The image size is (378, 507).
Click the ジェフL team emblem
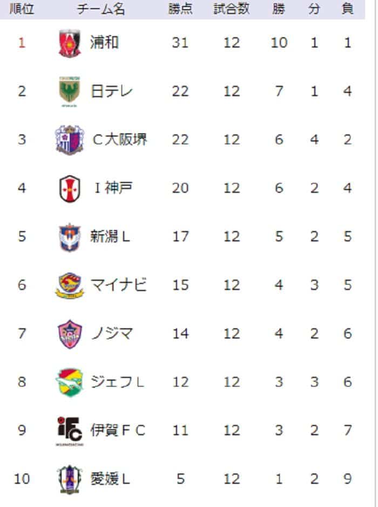[70, 382]
